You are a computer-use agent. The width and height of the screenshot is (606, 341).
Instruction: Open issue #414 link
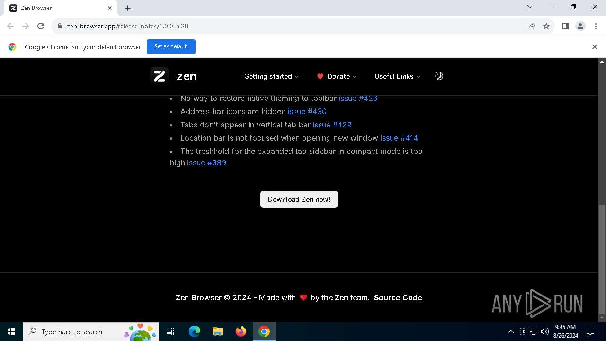[x=399, y=138]
